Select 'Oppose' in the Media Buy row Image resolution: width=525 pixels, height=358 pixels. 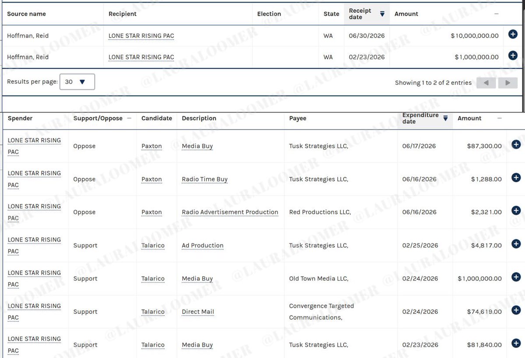click(x=85, y=146)
